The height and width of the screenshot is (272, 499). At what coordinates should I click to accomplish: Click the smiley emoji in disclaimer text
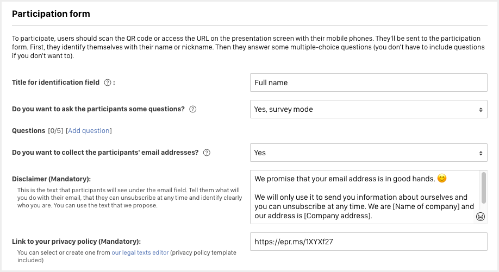click(x=442, y=178)
